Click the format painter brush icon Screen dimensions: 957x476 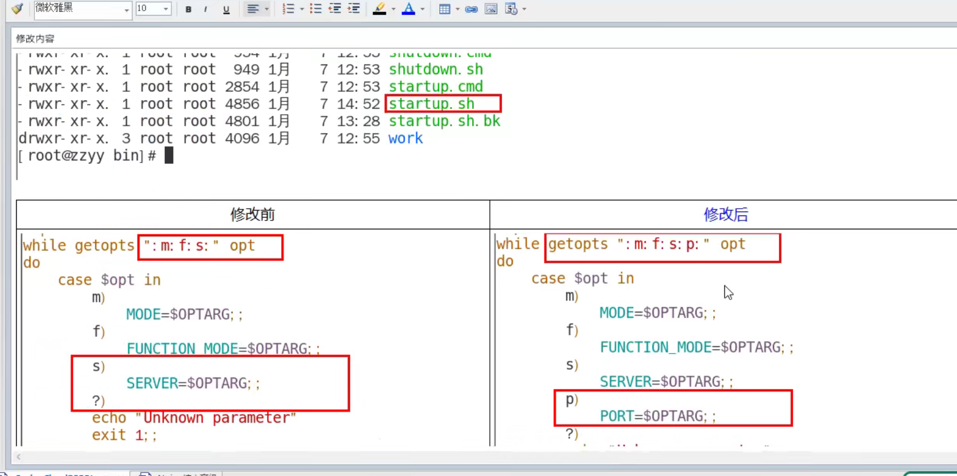click(x=17, y=8)
